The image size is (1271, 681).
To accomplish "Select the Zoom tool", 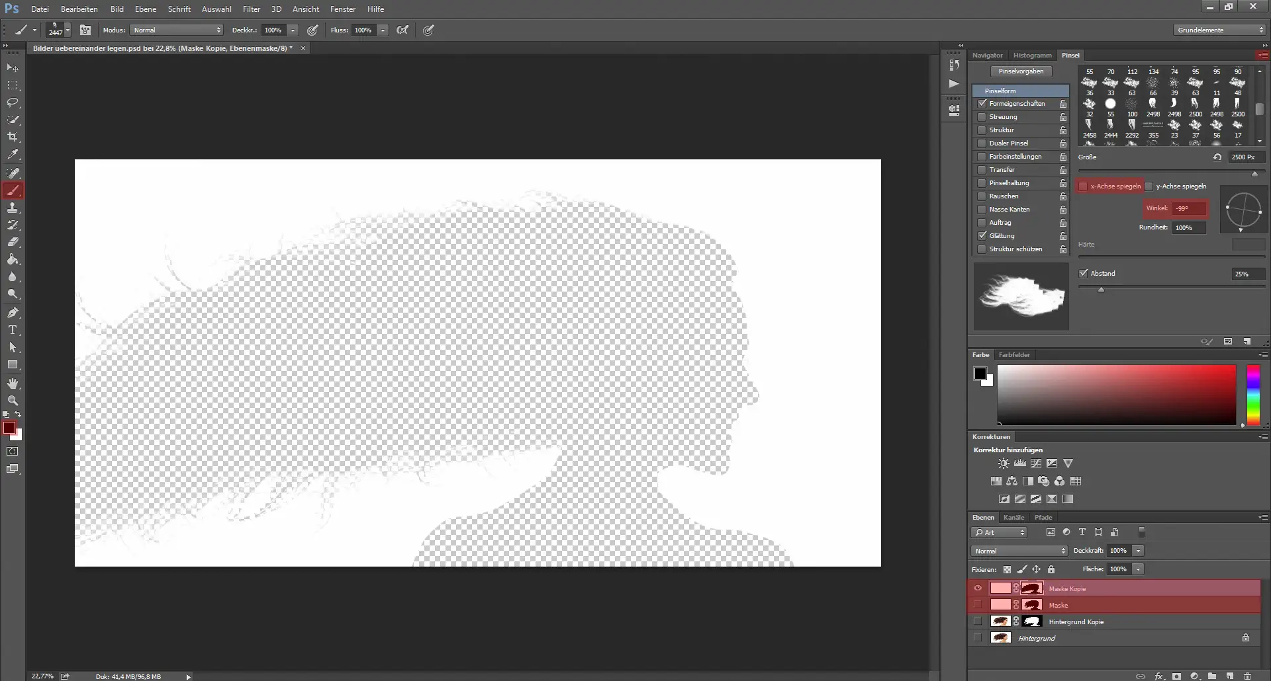I will [x=13, y=400].
